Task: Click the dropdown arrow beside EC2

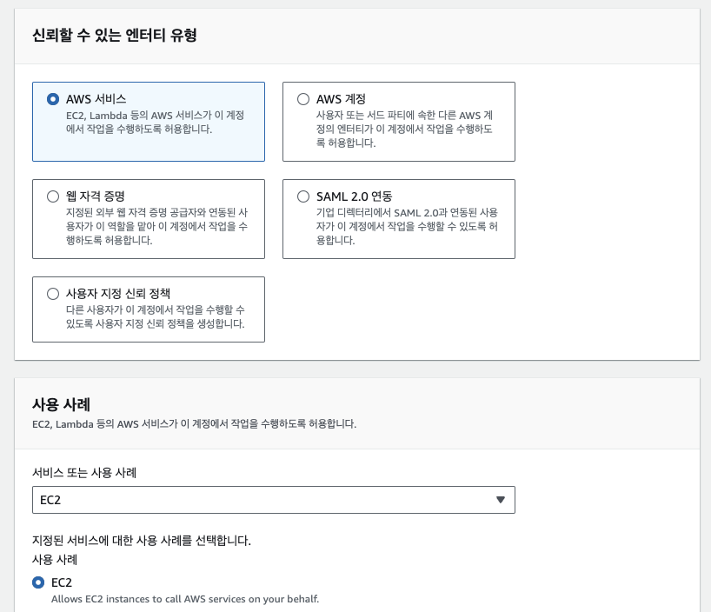Action: (501, 500)
